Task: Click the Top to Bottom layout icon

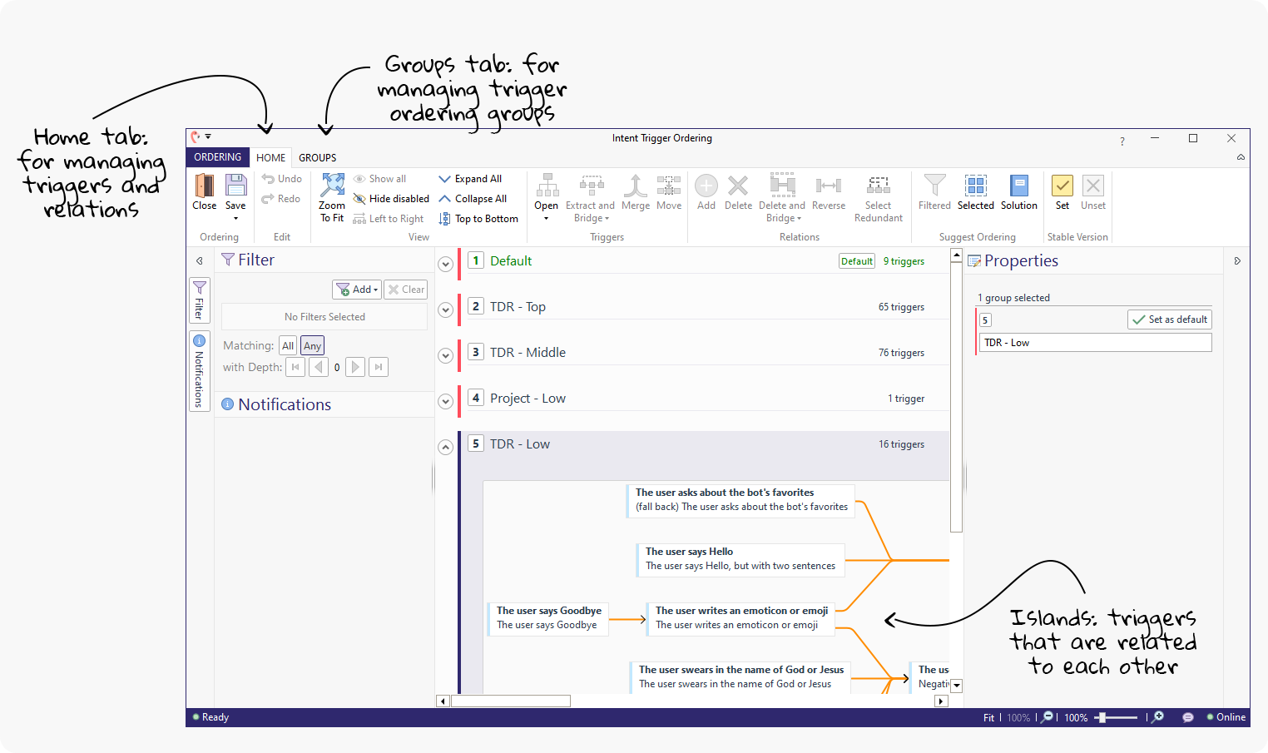Action: coord(445,219)
